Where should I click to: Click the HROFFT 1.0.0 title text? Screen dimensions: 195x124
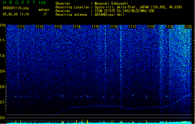pos(24,2)
